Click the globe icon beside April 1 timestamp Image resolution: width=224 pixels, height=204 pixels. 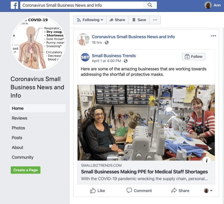[x=125, y=61]
